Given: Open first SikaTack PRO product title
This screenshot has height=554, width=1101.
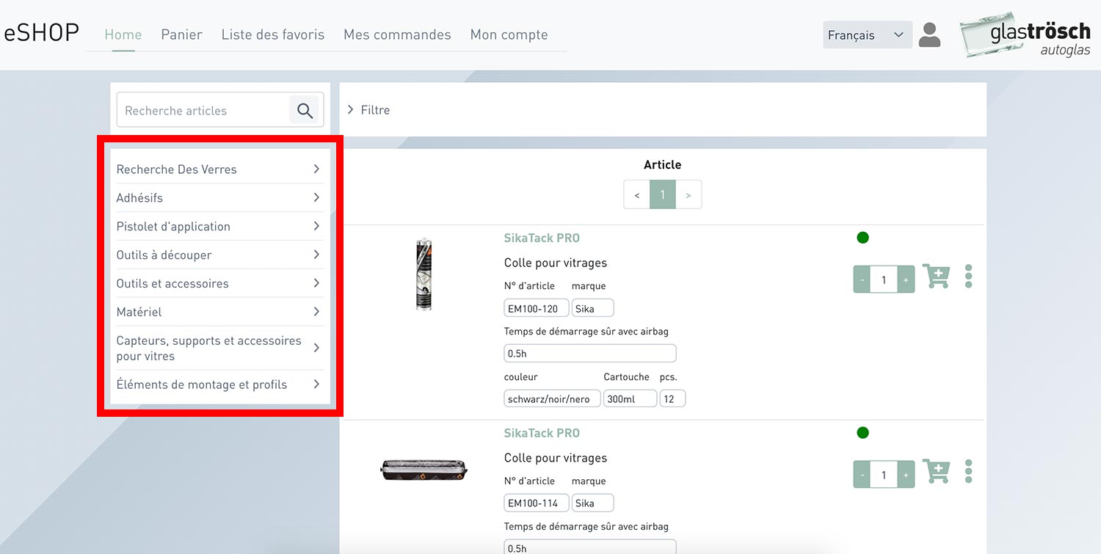Looking at the screenshot, I should (542, 238).
